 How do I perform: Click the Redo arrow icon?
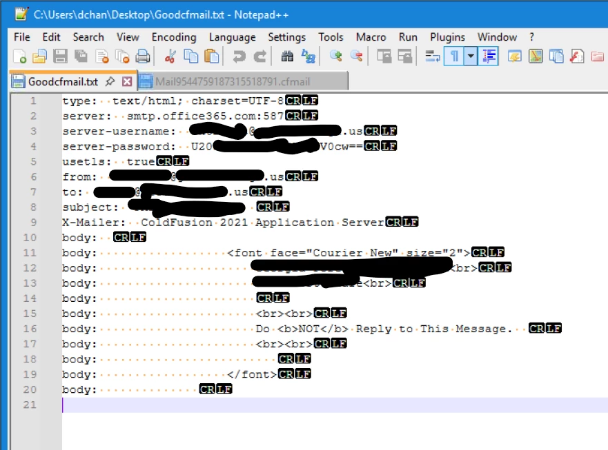(259, 57)
